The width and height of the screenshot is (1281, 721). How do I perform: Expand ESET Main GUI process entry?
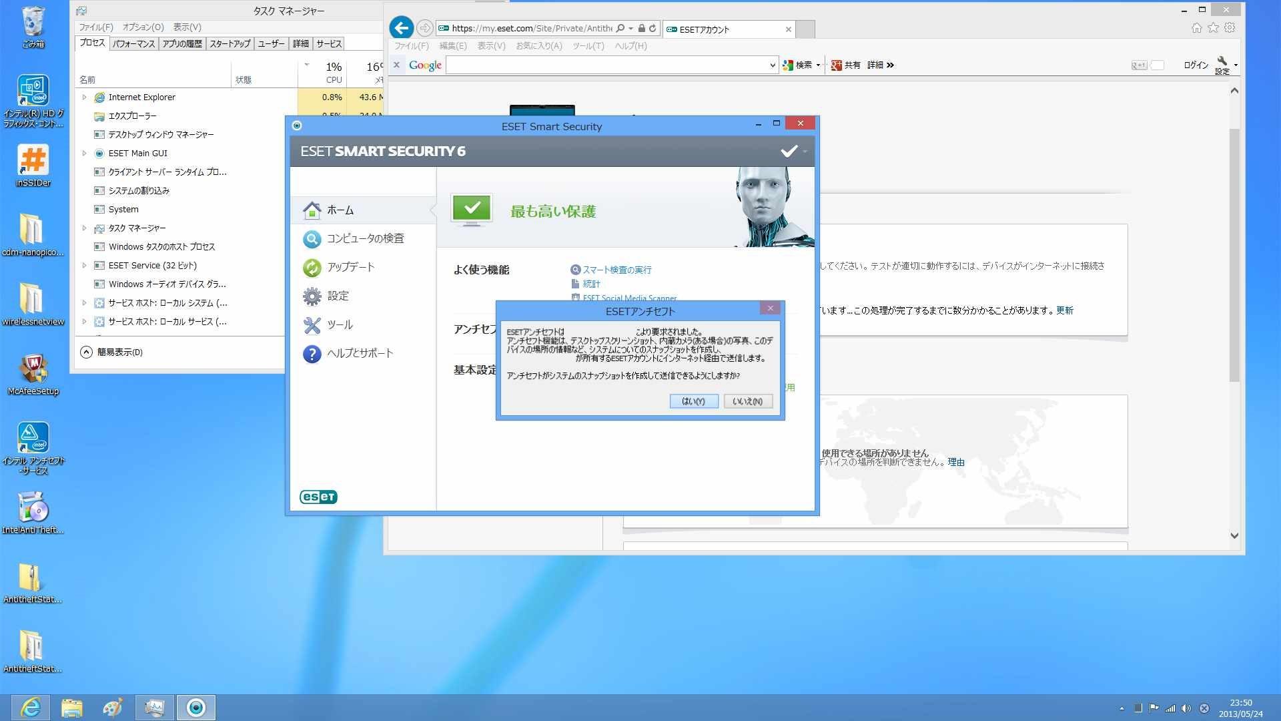[85, 154]
